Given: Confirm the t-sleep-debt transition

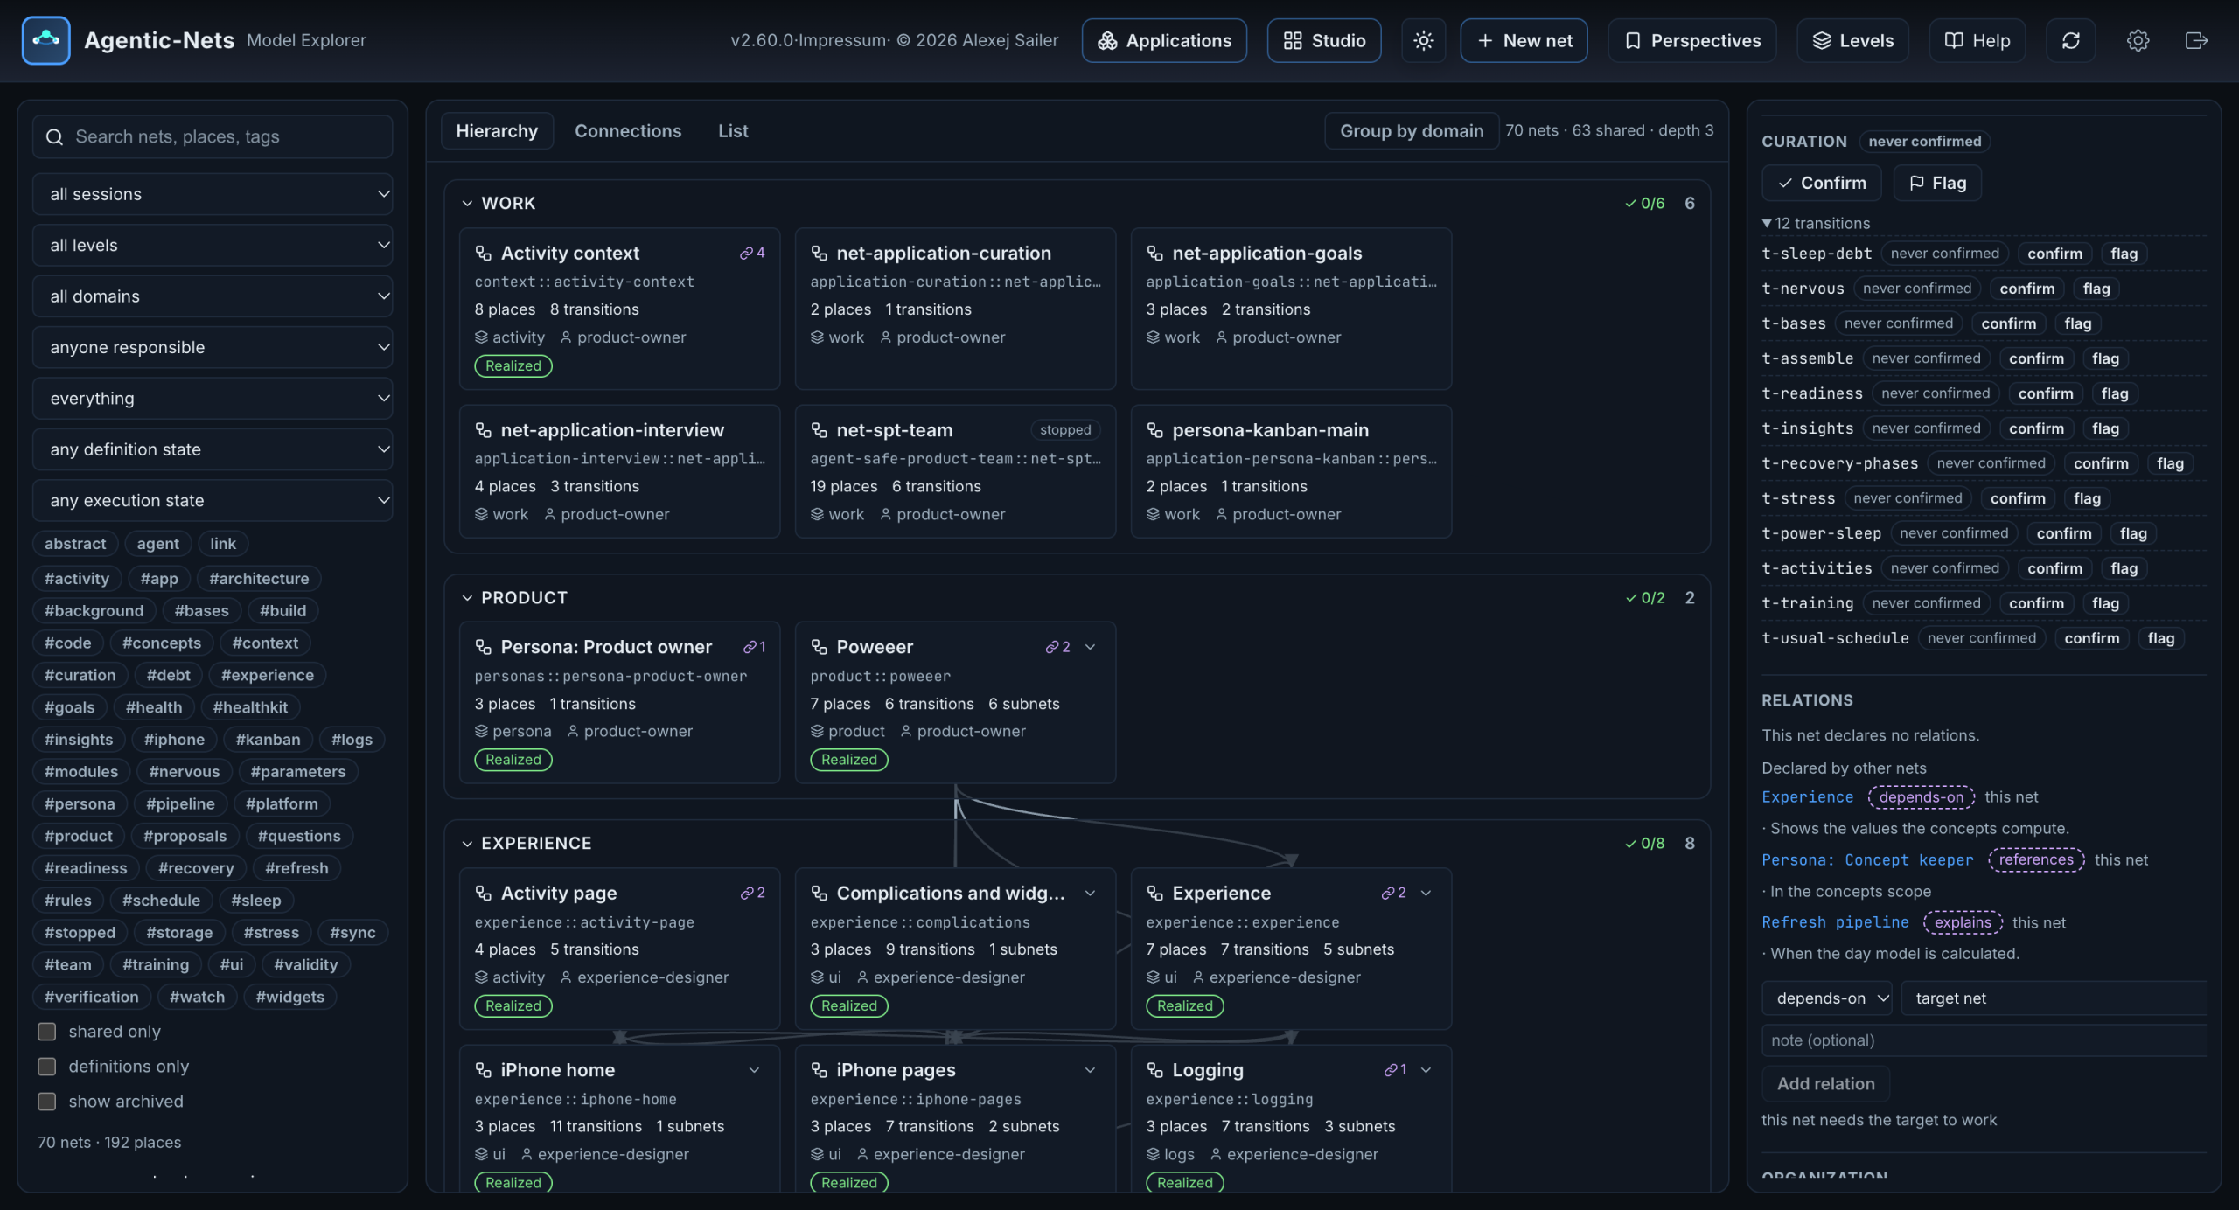Looking at the screenshot, I should [x=2054, y=254].
